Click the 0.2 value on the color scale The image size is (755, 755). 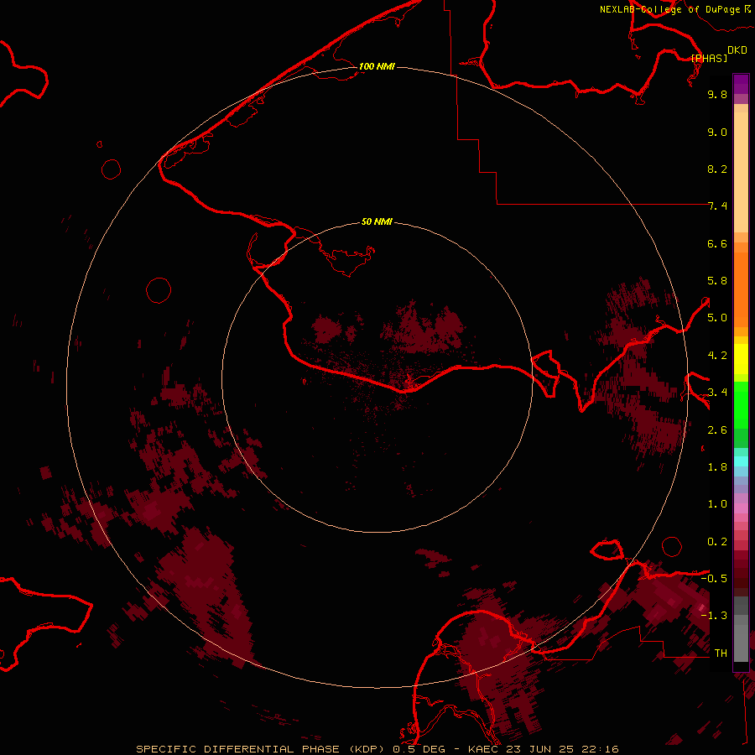[x=717, y=542]
